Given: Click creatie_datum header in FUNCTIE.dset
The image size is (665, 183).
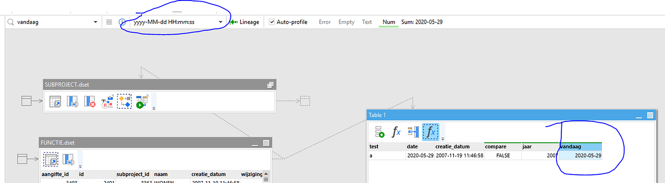Looking at the screenshot, I should [214, 174].
